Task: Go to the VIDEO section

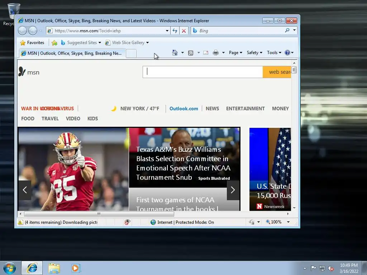Action: (73, 119)
